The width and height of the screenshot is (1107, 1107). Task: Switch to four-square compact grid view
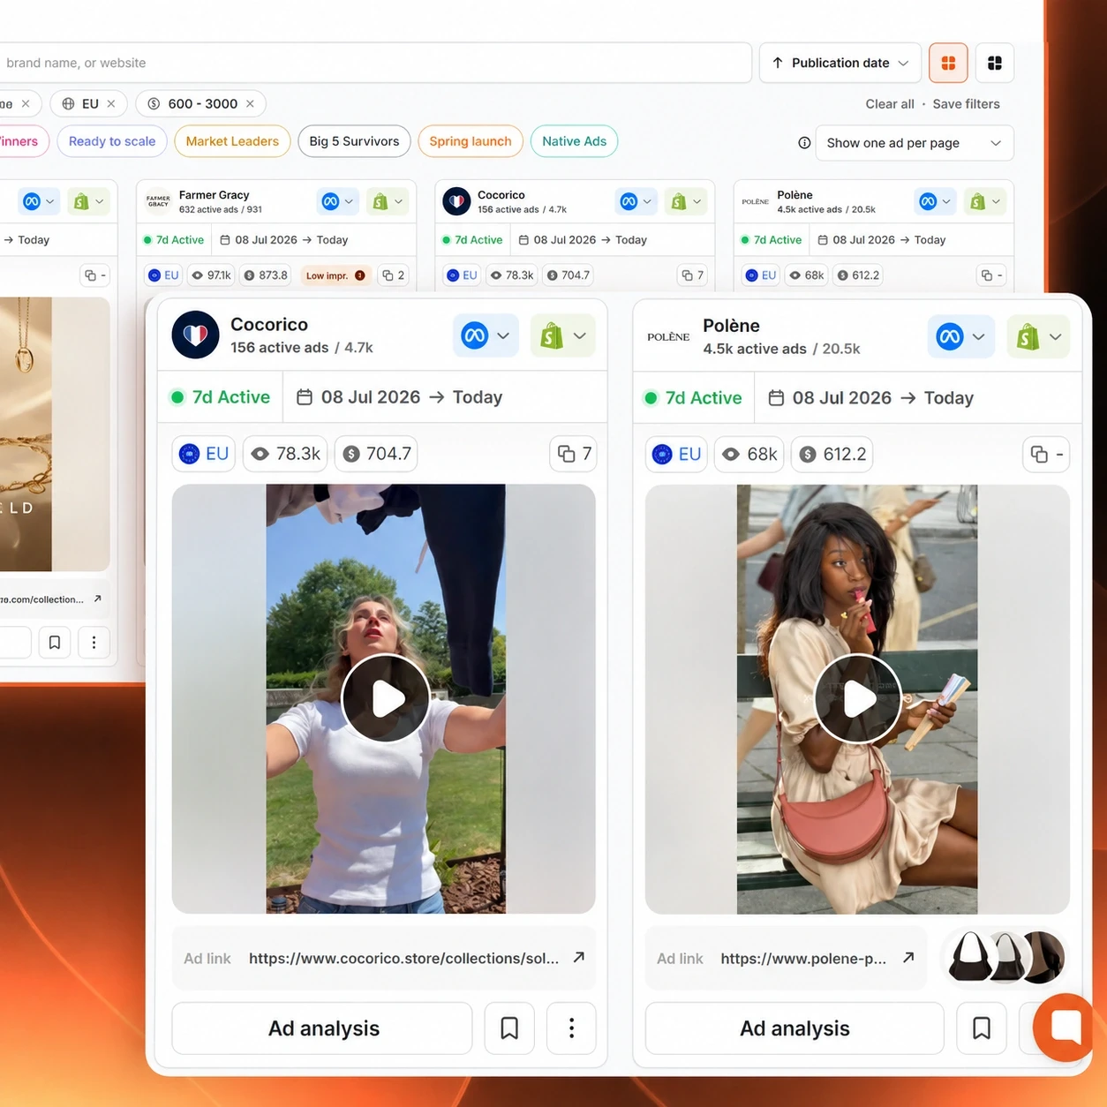click(995, 63)
